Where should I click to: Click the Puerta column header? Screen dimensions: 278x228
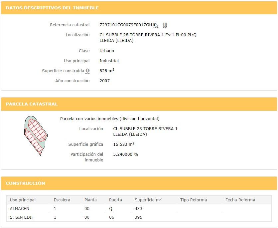tap(115, 200)
